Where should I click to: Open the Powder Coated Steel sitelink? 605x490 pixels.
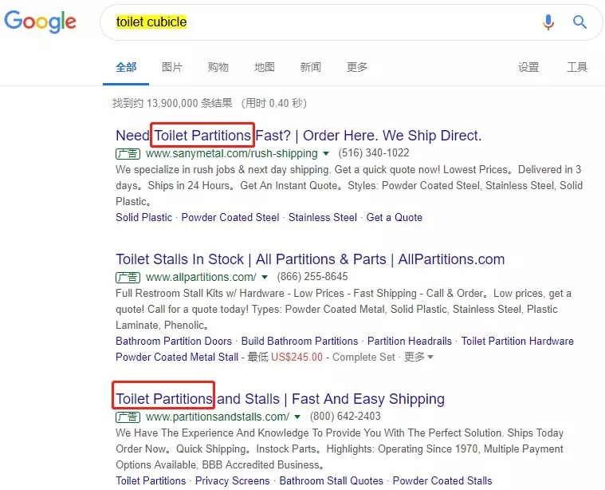(x=230, y=217)
